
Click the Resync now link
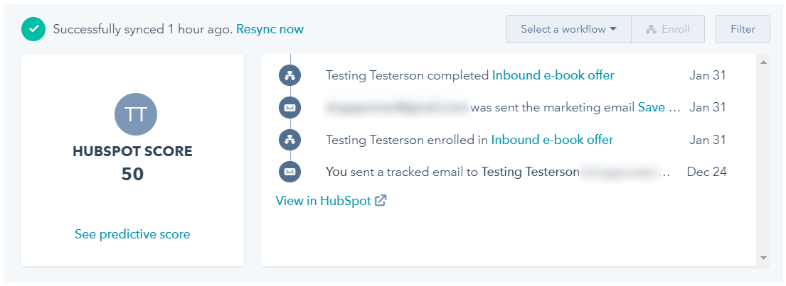[x=270, y=30]
